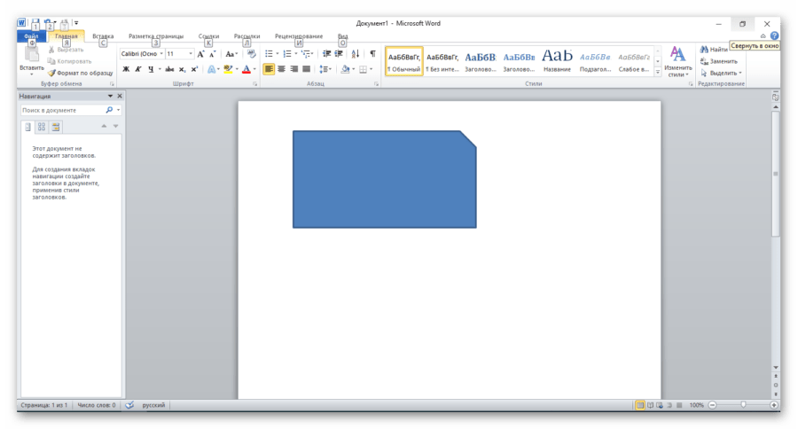Click the Заменить (Replace) button
Screen dimensions: 798x429
click(719, 61)
